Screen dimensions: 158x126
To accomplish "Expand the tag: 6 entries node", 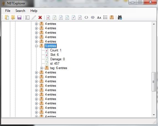I will [42, 68].
